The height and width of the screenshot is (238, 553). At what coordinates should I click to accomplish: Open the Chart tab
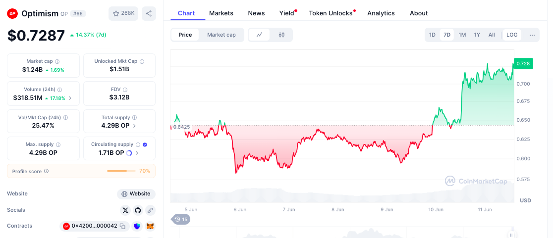click(x=186, y=13)
